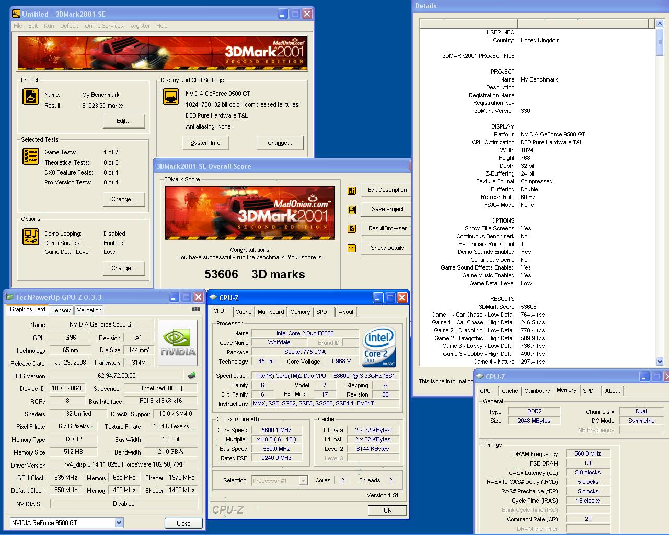Click the Display and CPU Settings monitor icon
The height and width of the screenshot is (535, 669).
pyautogui.click(x=170, y=97)
